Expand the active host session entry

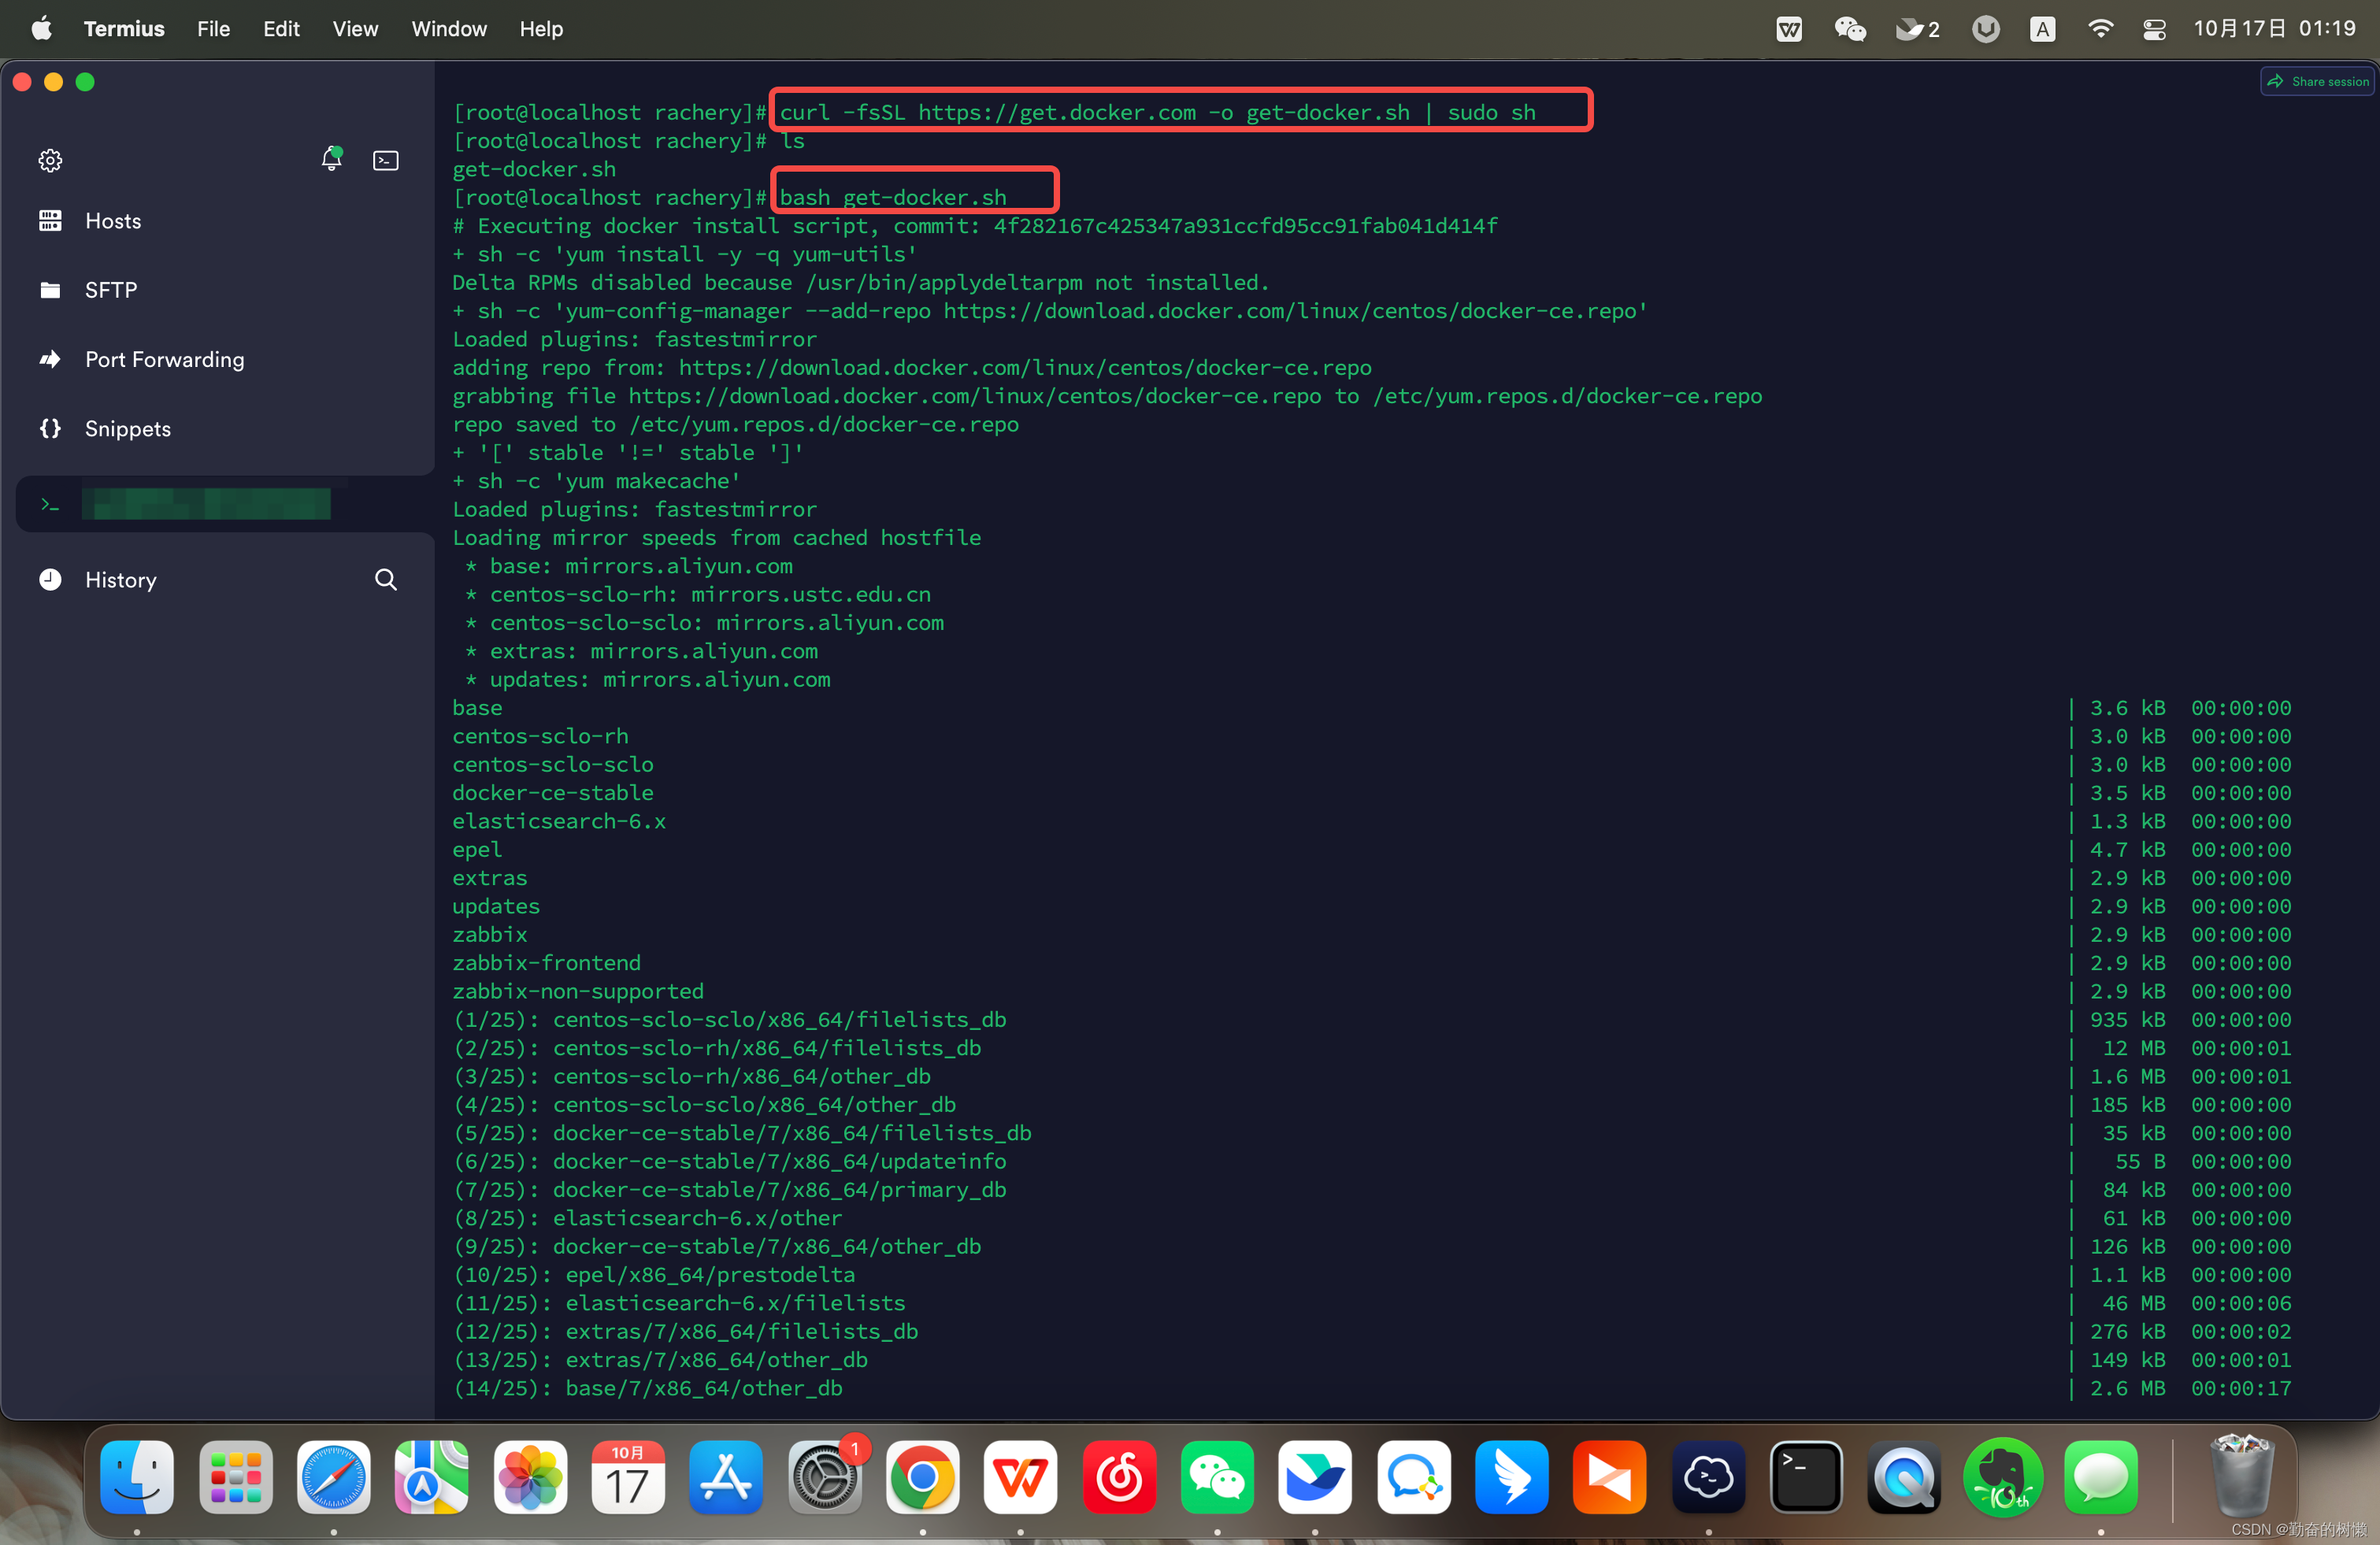click(208, 503)
